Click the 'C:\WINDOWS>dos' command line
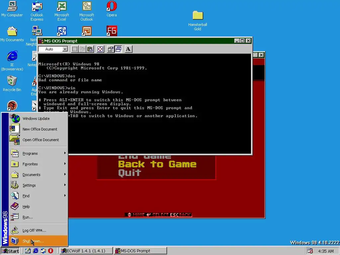 [x=57, y=76]
